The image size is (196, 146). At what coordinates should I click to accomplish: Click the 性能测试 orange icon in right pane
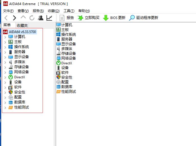tap(58, 91)
